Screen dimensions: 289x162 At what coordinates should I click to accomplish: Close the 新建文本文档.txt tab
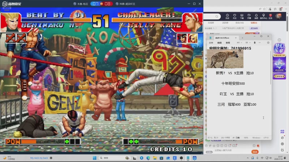pyautogui.click(x=236, y=38)
